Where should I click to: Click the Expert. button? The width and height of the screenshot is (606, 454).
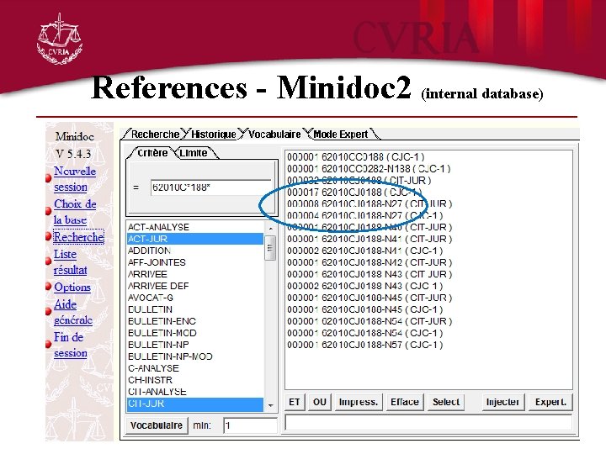(x=550, y=402)
